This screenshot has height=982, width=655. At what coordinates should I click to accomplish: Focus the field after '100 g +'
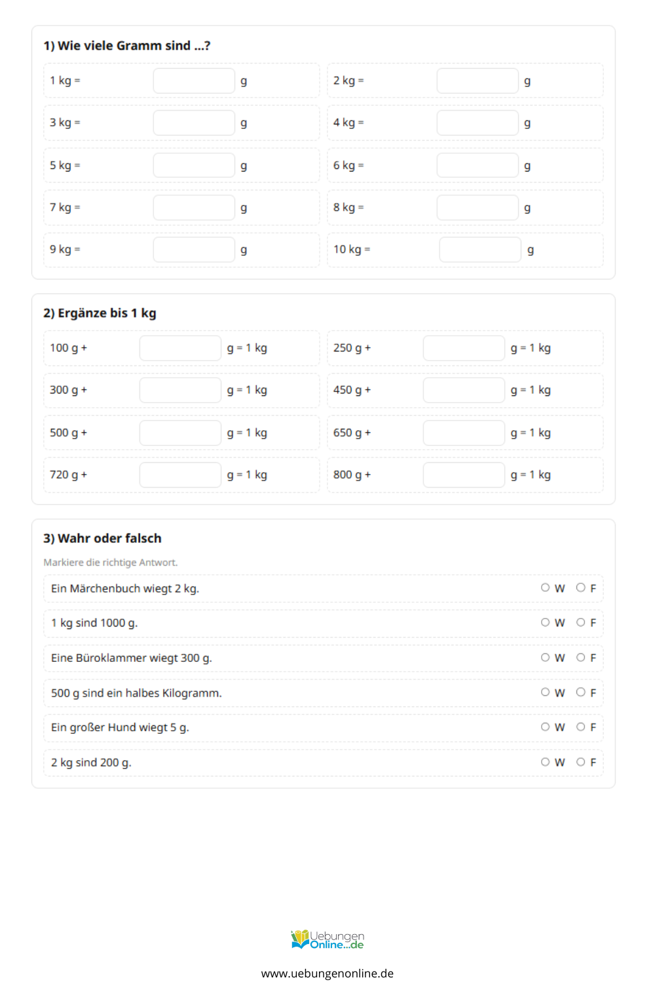coord(180,348)
